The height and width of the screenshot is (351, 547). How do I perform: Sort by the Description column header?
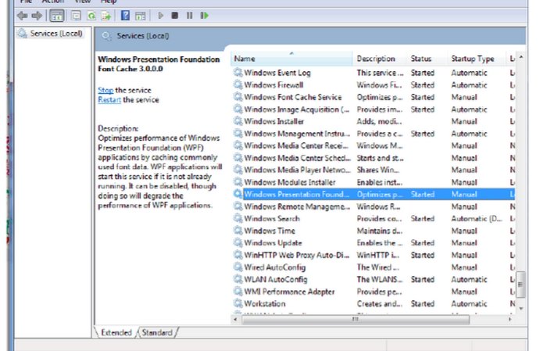380,59
